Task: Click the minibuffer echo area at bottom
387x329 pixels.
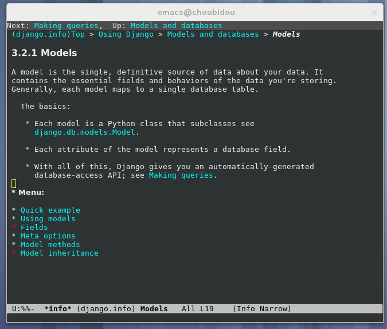Action: (x=195, y=318)
